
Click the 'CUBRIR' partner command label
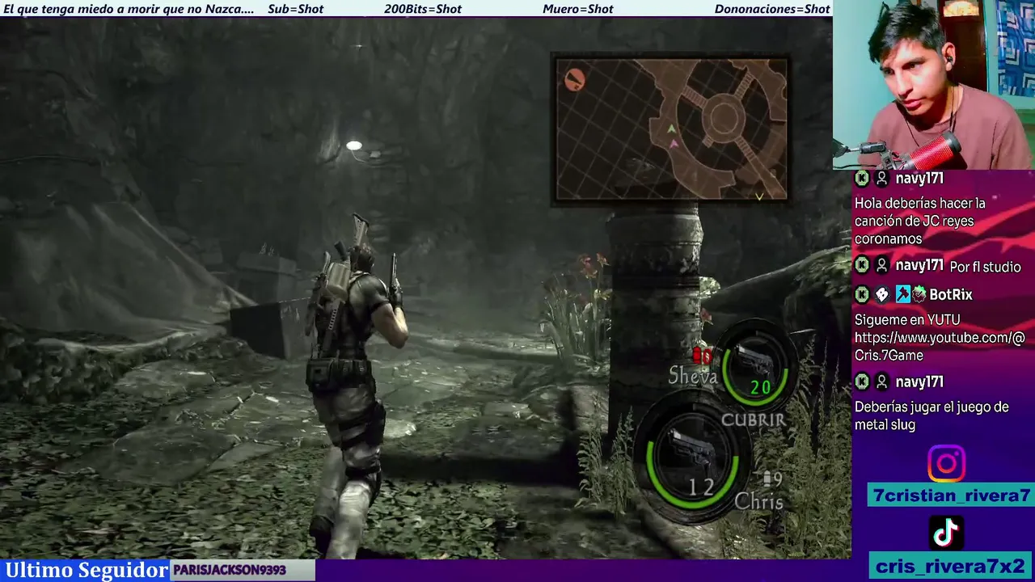click(x=753, y=420)
